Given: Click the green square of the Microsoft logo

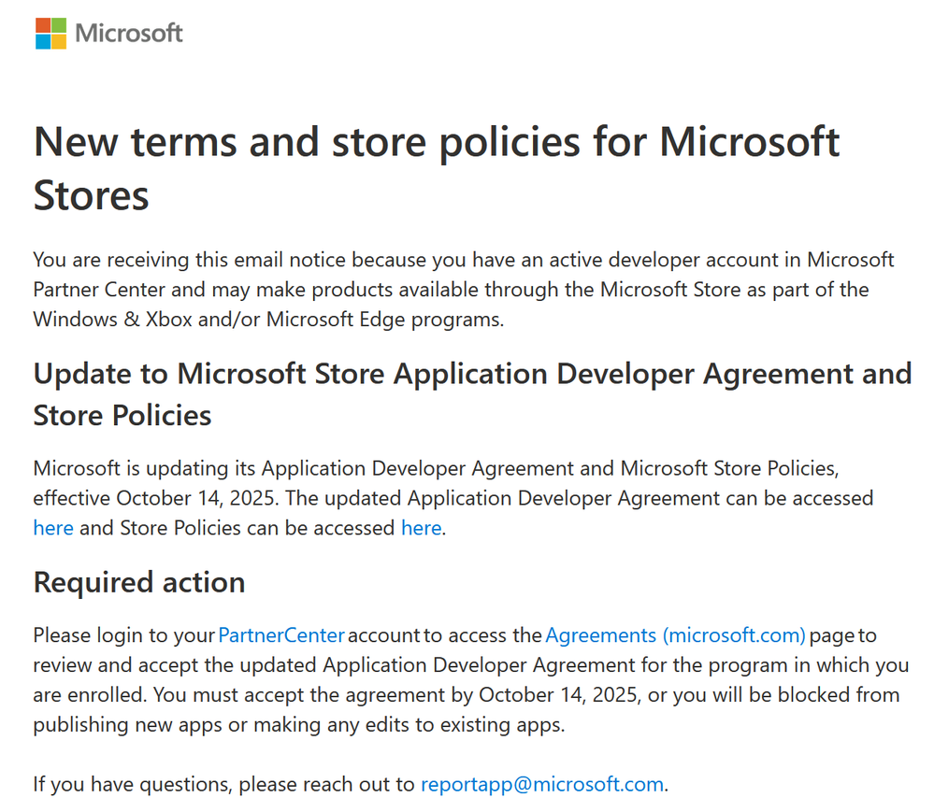Looking at the screenshot, I should 59,25.
